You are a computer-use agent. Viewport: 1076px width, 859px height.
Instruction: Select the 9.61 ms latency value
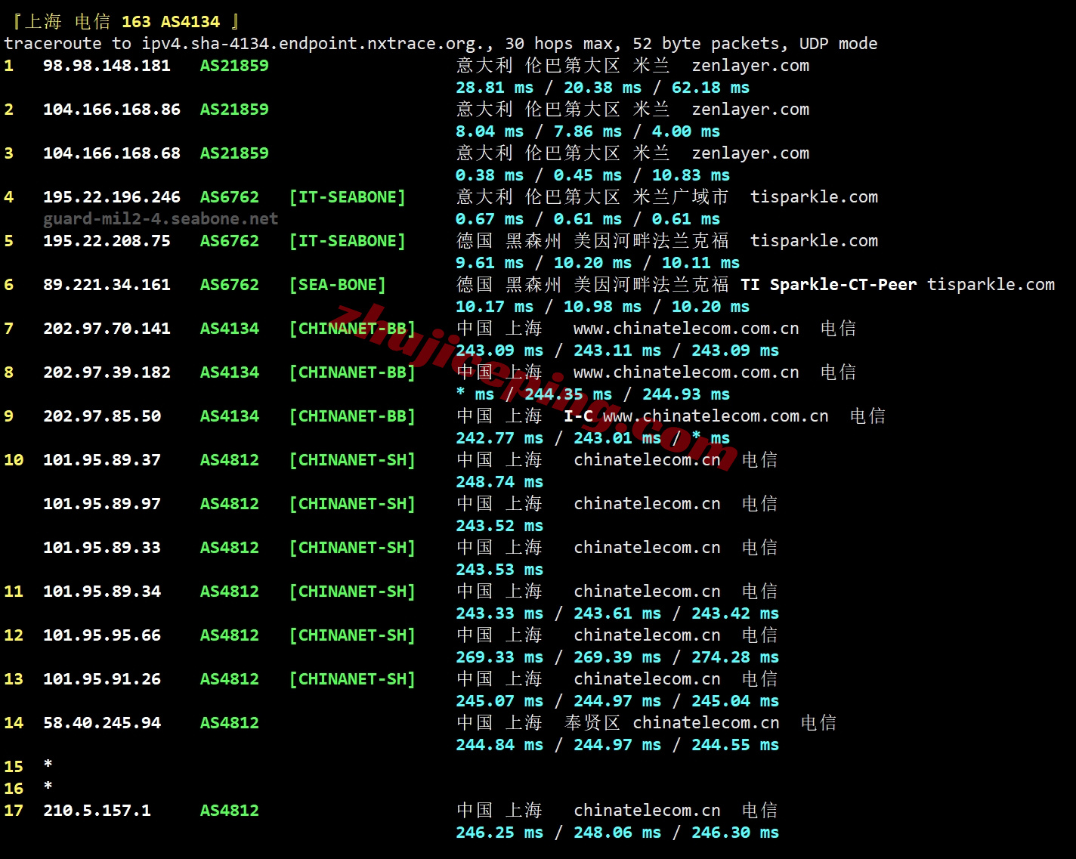point(490,263)
